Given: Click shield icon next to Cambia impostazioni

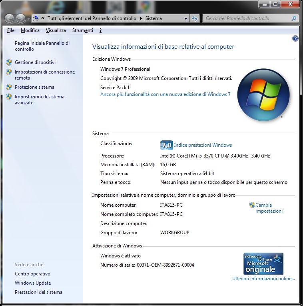Looking at the screenshot, I should point(252,205).
